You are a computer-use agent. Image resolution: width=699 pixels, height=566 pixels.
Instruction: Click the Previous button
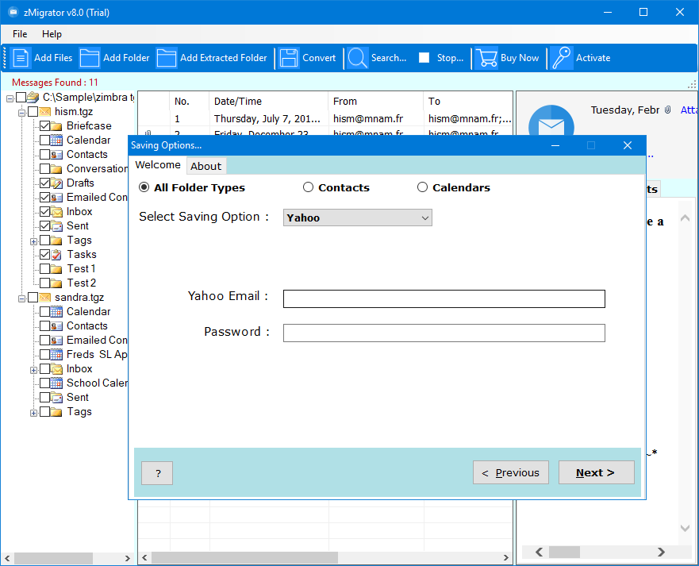pyautogui.click(x=511, y=472)
